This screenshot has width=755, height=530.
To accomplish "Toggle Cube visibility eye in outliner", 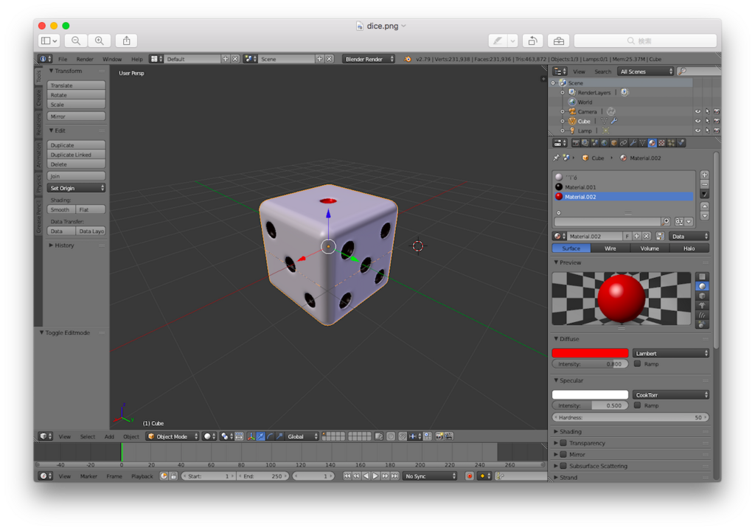I will pos(697,122).
